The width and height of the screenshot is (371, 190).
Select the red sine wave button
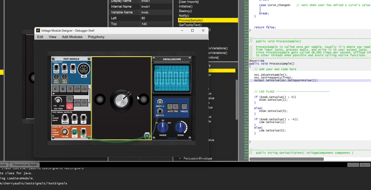coord(70,106)
